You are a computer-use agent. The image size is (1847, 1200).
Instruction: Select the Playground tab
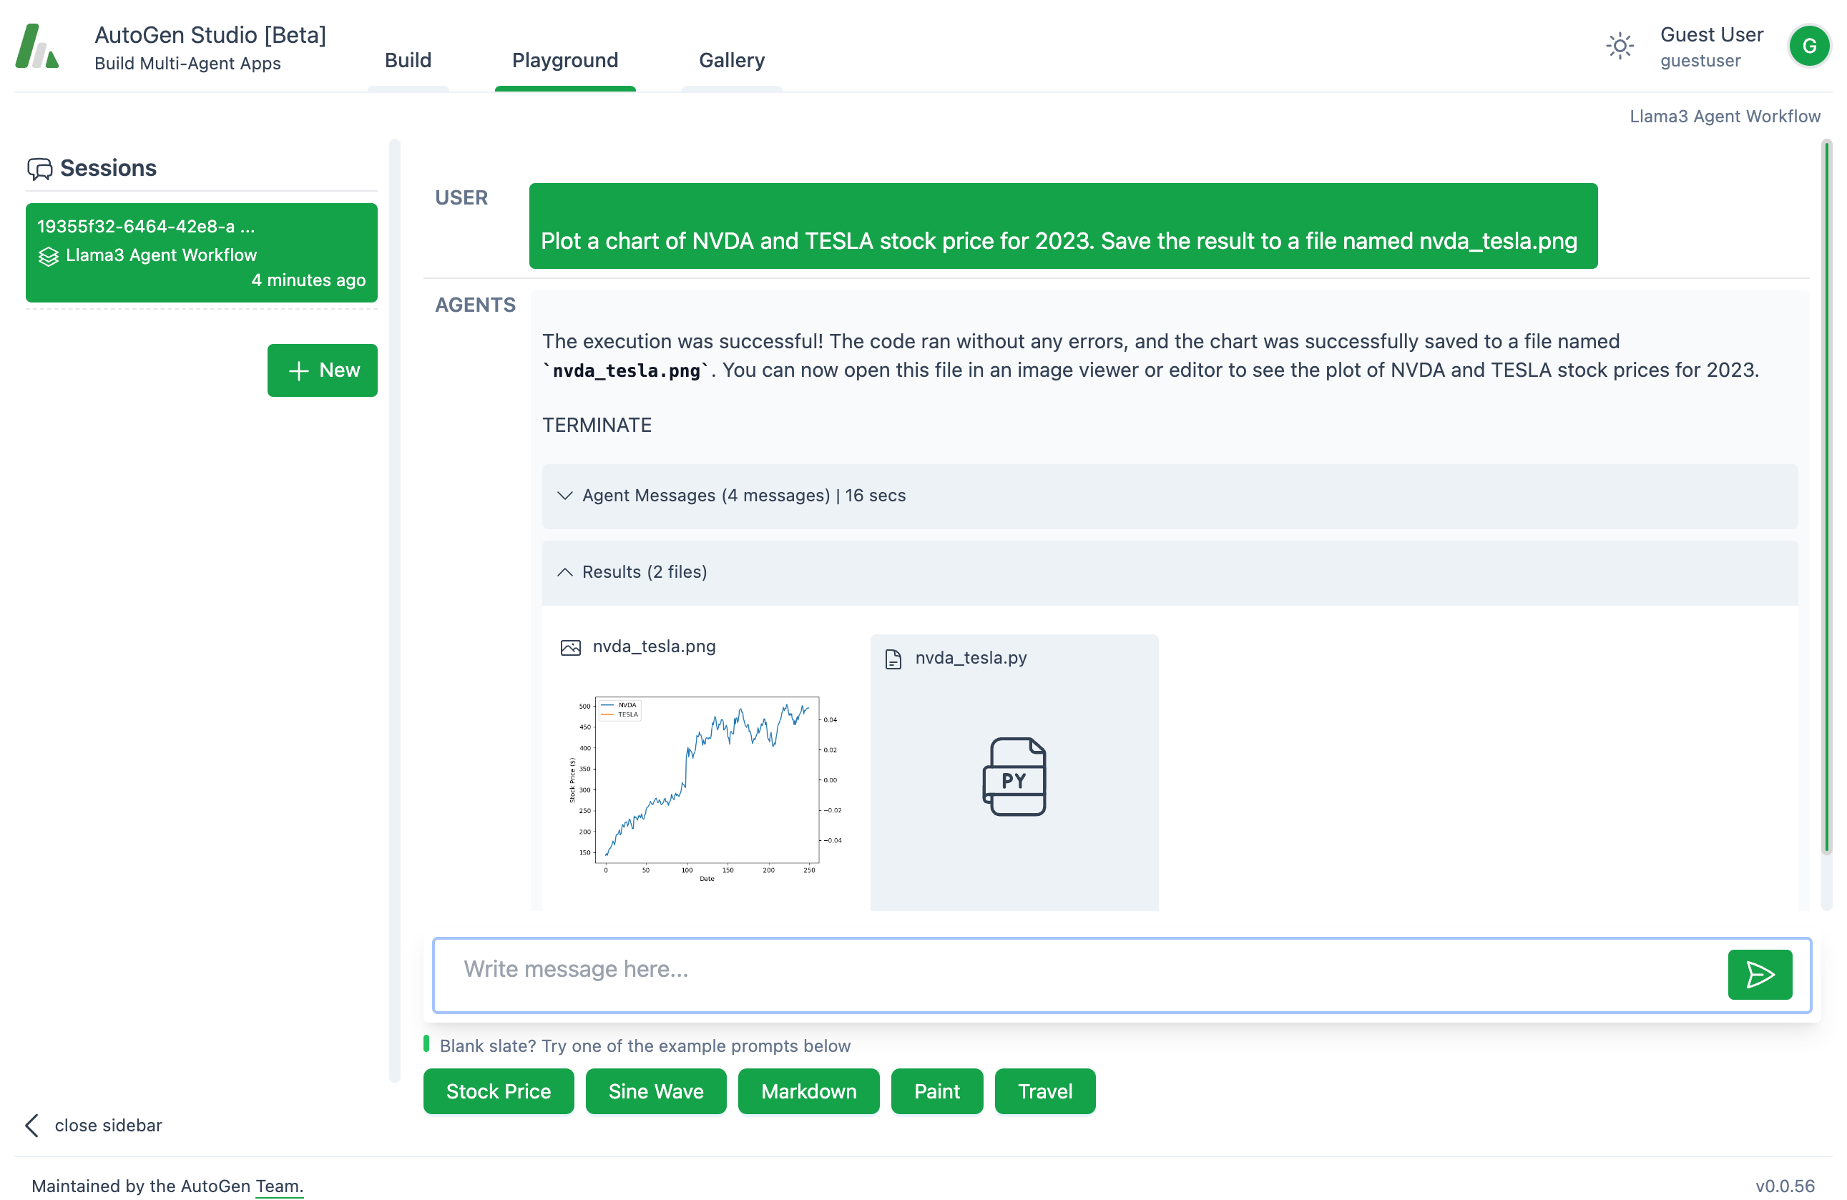(x=565, y=59)
